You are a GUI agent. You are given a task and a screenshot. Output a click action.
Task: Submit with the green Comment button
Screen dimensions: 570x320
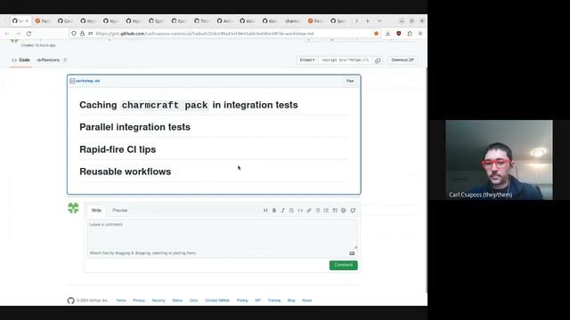(x=344, y=265)
